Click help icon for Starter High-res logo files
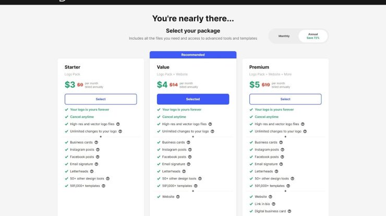The height and width of the screenshot is (216, 386). [118, 124]
